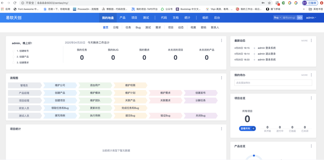Open Font Awesome bookmark
324x160 pixels.
[x=26, y=9]
